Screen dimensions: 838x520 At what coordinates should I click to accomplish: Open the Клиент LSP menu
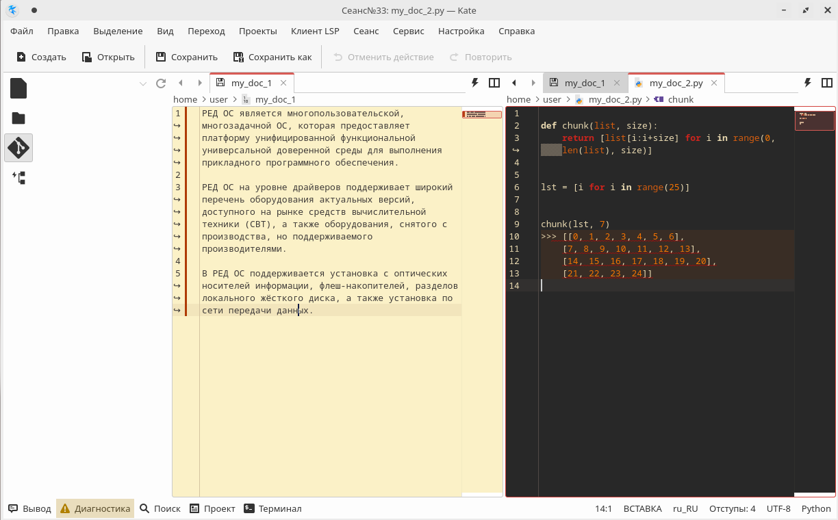coord(315,31)
